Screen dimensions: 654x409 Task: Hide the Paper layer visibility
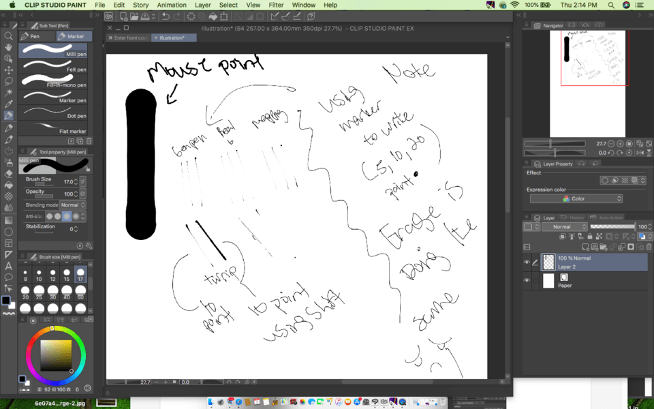tap(527, 280)
